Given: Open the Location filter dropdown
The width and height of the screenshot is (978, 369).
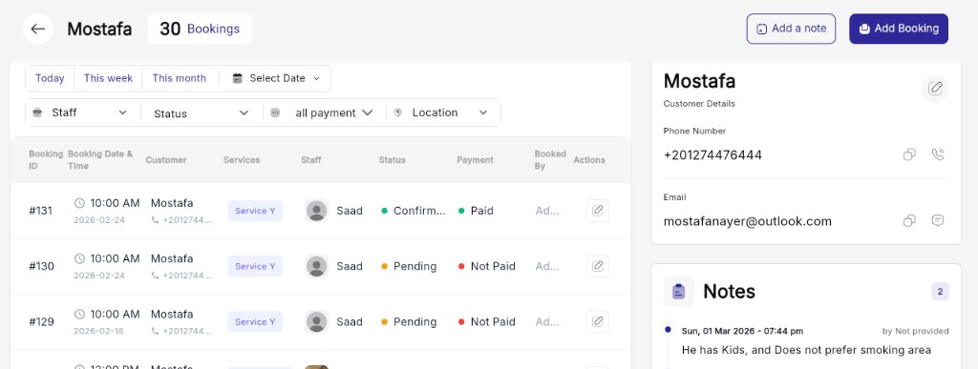Looking at the screenshot, I should pyautogui.click(x=441, y=113).
